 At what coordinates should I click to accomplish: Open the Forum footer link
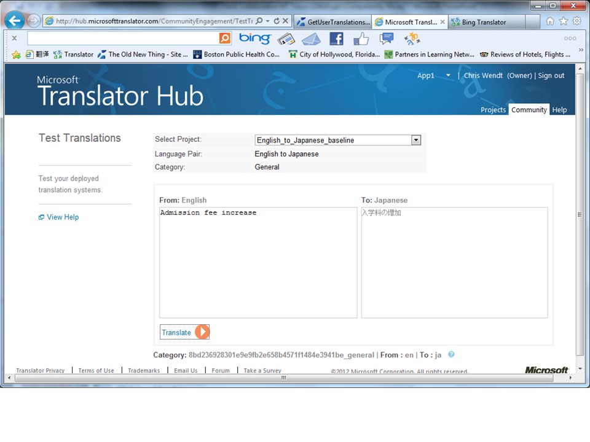click(221, 371)
